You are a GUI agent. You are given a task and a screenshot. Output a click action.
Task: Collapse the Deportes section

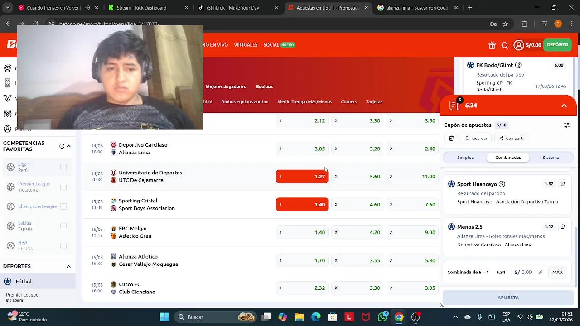(x=69, y=266)
